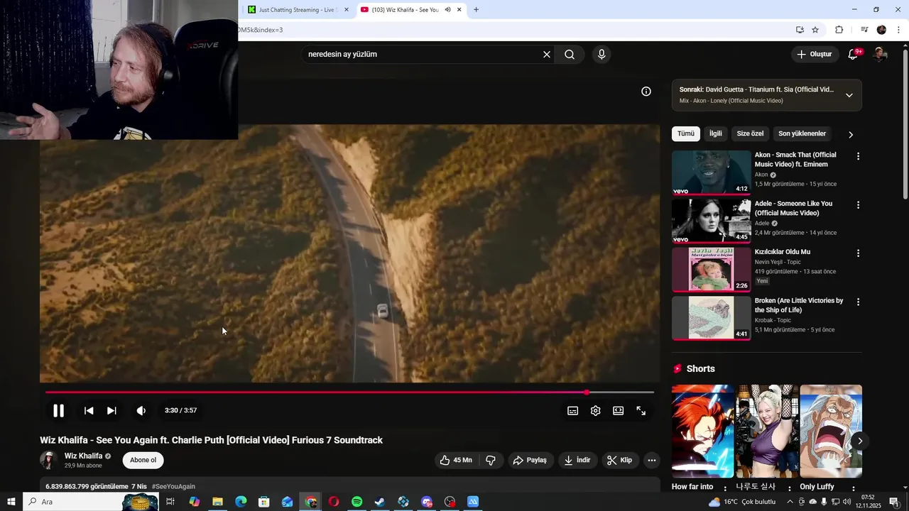Download the video with İndir
The image size is (909, 511).
577,460
